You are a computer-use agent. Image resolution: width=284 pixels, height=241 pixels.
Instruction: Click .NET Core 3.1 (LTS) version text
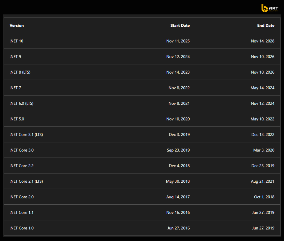pos(26,135)
